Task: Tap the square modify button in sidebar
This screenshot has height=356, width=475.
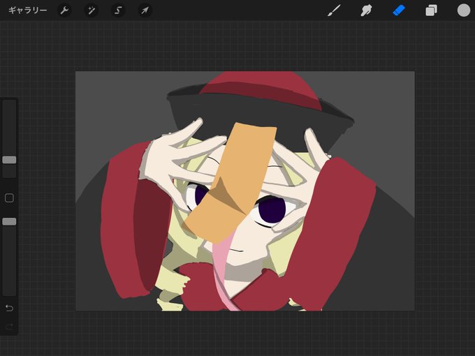Action: click(x=9, y=198)
